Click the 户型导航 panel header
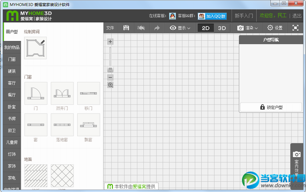306x192 pixels. 271,40
